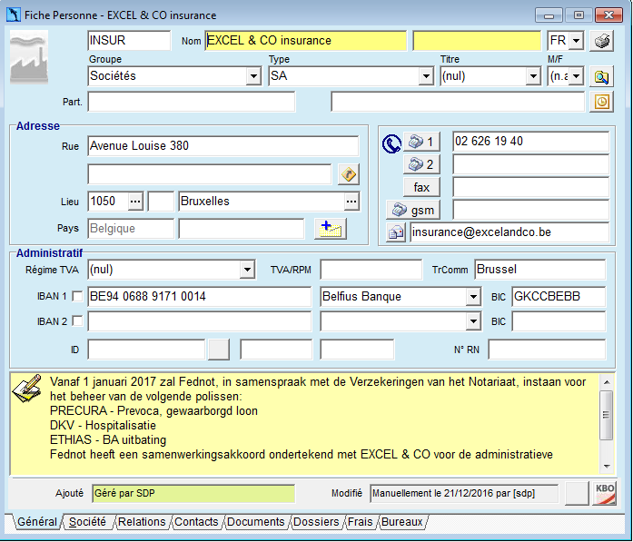This screenshot has height=542, width=633.
Task: Toggle the IBAN 2 checkbox
Action: (x=77, y=321)
